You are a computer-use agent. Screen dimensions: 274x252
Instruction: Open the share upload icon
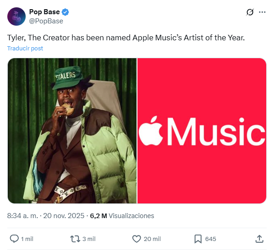point(259,239)
